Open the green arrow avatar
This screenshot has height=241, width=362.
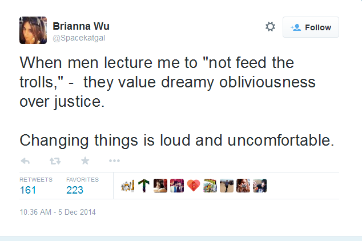(x=144, y=186)
